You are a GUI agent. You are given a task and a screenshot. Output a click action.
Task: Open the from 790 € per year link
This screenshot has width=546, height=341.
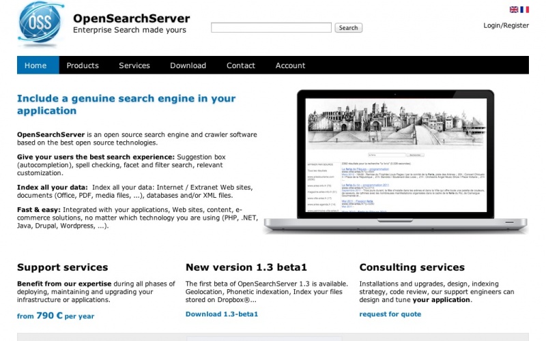(x=55, y=316)
